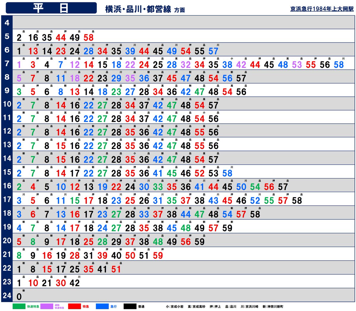Click black 42 departure in the 23 o'clock row
This screenshot has width=356, height=311.
point(75,283)
